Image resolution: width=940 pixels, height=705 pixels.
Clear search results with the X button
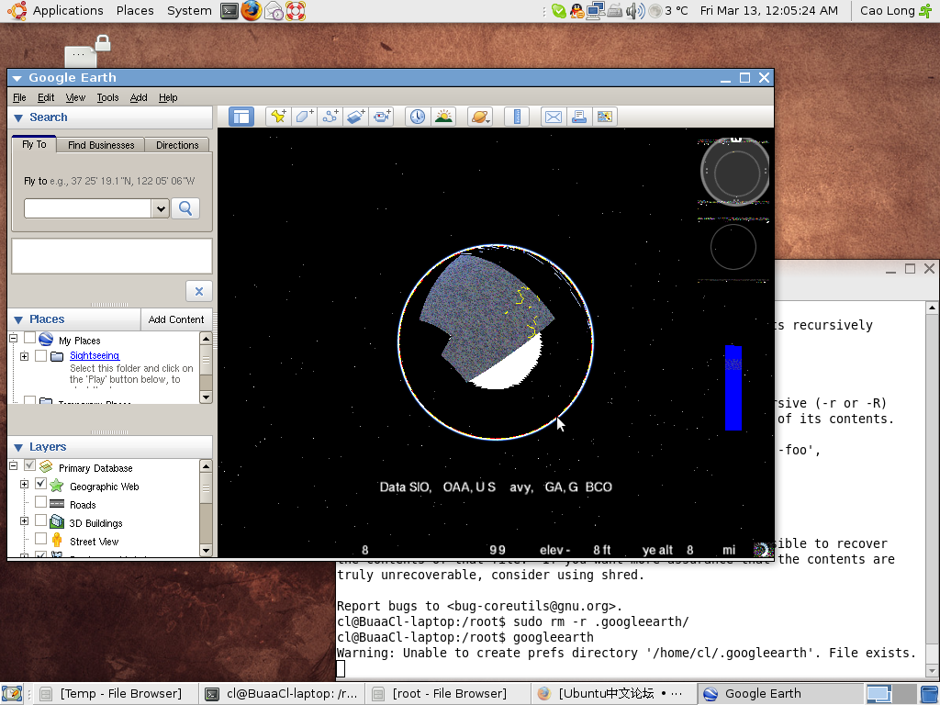tap(199, 291)
